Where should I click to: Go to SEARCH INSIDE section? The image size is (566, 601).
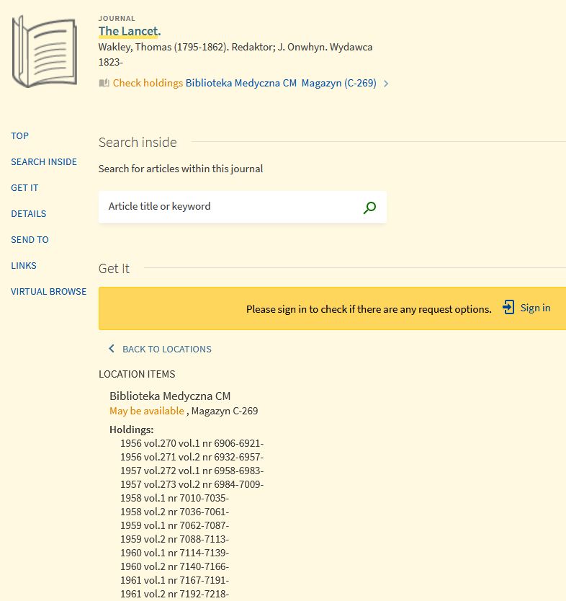(x=44, y=161)
